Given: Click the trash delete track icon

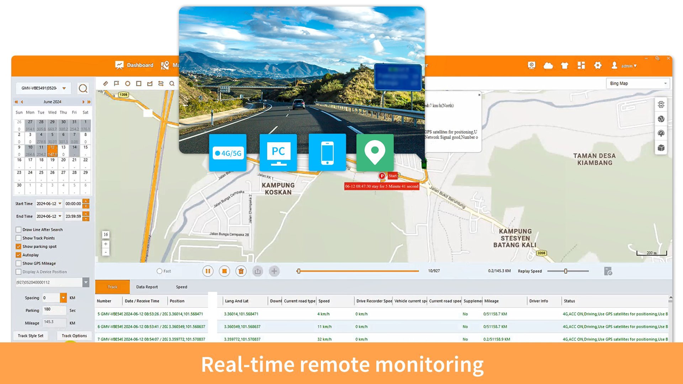Looking at the screenshot, I should click(x=241, y=271).
